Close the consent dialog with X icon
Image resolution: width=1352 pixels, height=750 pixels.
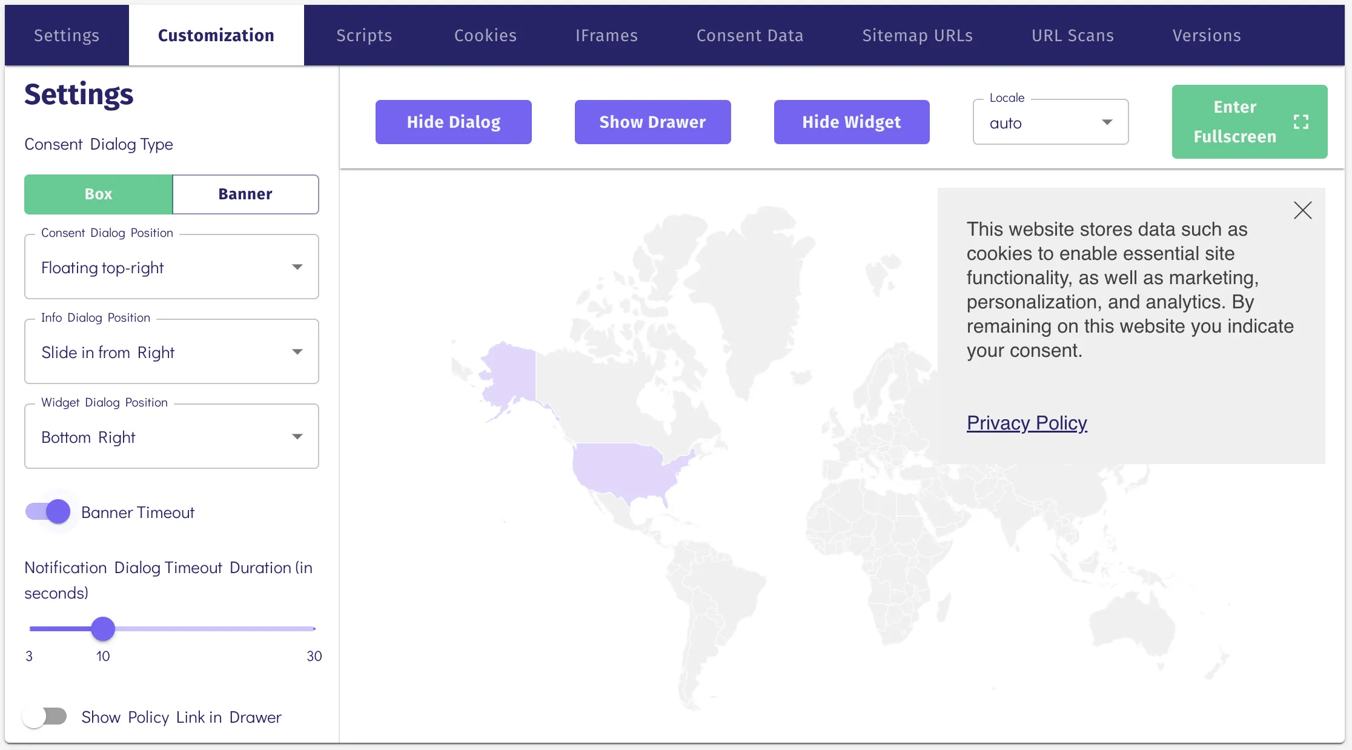point(1302,210)
